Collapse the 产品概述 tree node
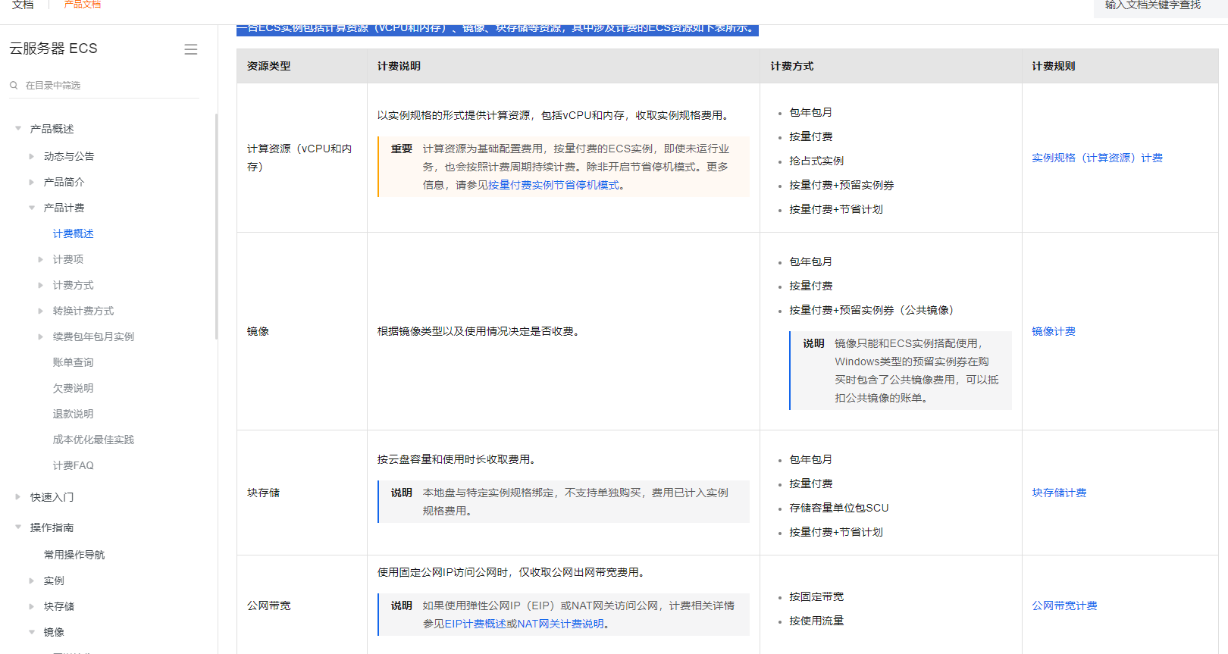The height and width of the screenshot is (654, 1228). pyautogui.click(x=18, y=129)
